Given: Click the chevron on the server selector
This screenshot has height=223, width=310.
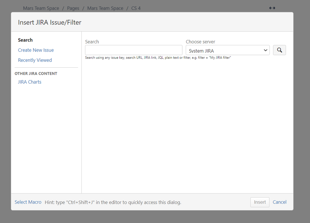Looking at the screenshot, I should coord(266,50).
